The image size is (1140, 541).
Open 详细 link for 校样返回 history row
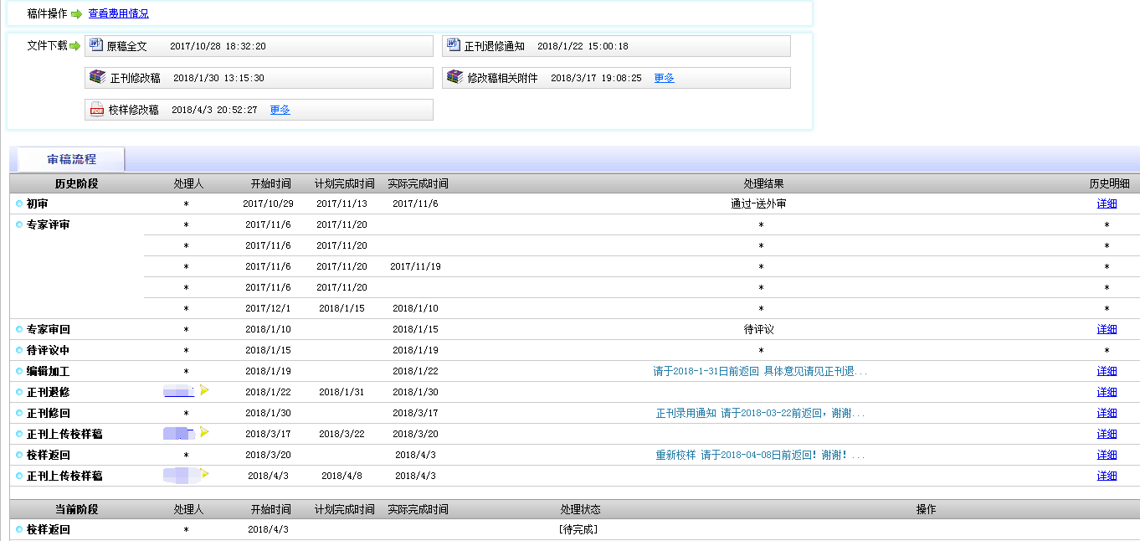[x=1107, y=455]
